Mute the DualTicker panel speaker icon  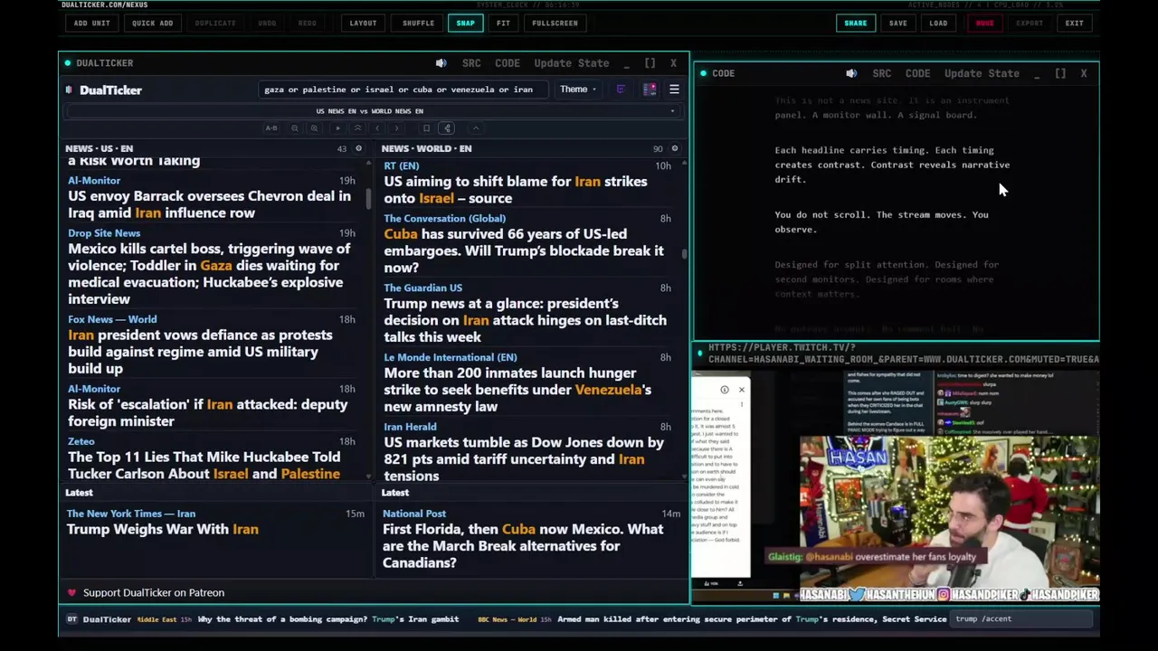(x=441, y=63)
